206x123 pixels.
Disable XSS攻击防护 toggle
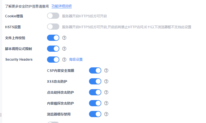pos(95,81)
